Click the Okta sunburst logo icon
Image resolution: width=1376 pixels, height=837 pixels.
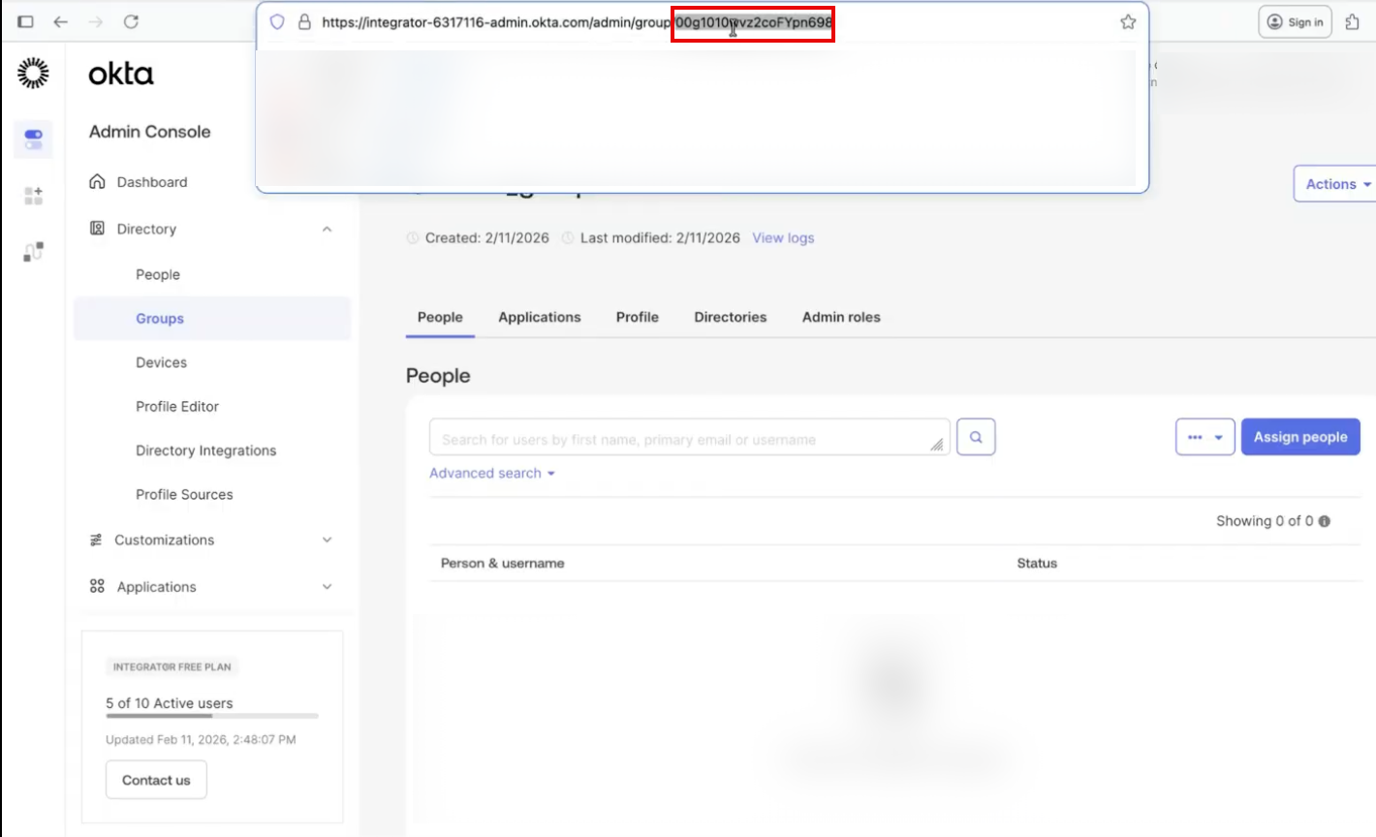(x=33, y=74)
